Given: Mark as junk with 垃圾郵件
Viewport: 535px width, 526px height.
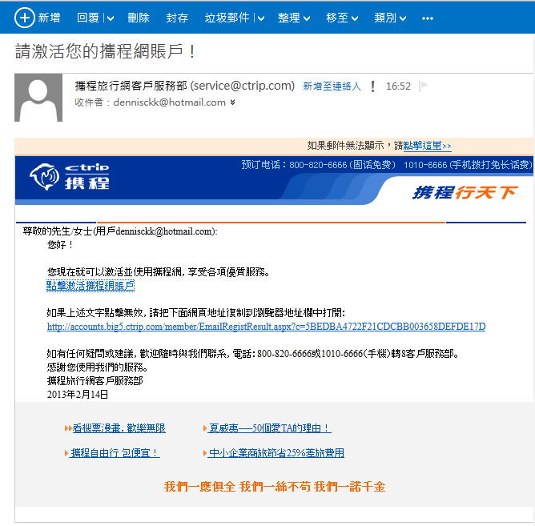Looking at the screenshot, I should click(x=227, y=18).
